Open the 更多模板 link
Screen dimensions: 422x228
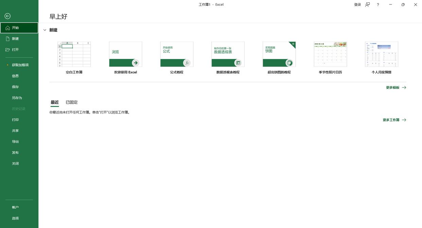pos(393,87)
